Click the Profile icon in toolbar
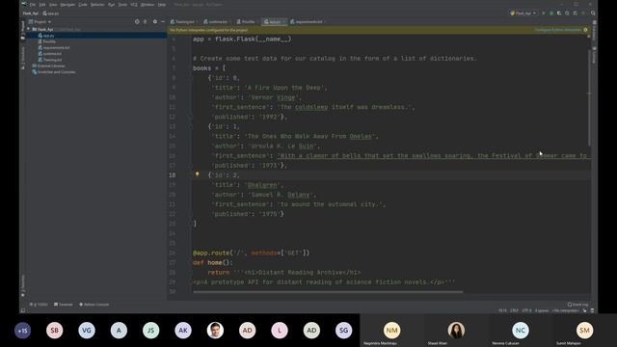The width and height of the screenshot is (617, 347). tap(567, 13)
